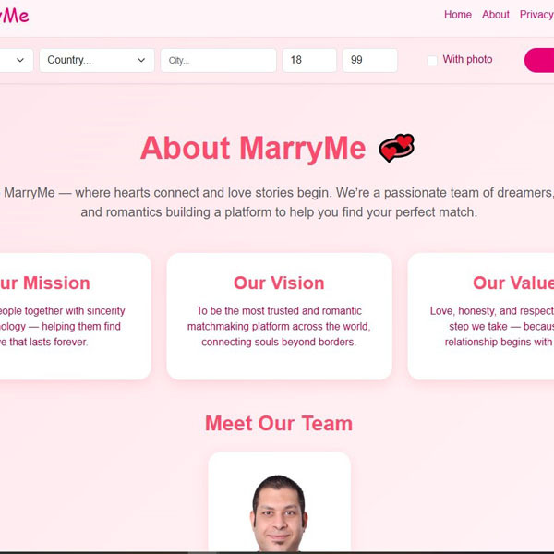Open the Privacy link in navigation
The image size is (554, 554).
click(536, 15)
